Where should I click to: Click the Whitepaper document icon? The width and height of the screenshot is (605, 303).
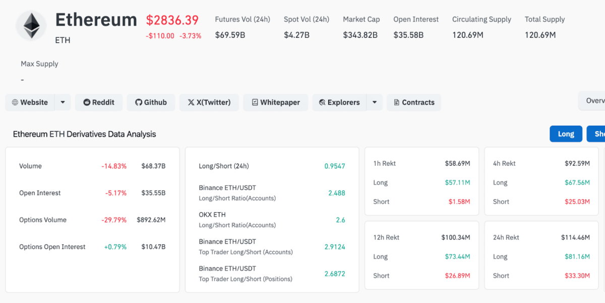[x=256, y=102]
